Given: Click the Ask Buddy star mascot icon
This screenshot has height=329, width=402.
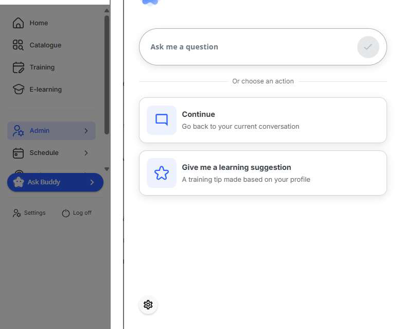Looking at the screenshot, I should [x=19, y=182].
